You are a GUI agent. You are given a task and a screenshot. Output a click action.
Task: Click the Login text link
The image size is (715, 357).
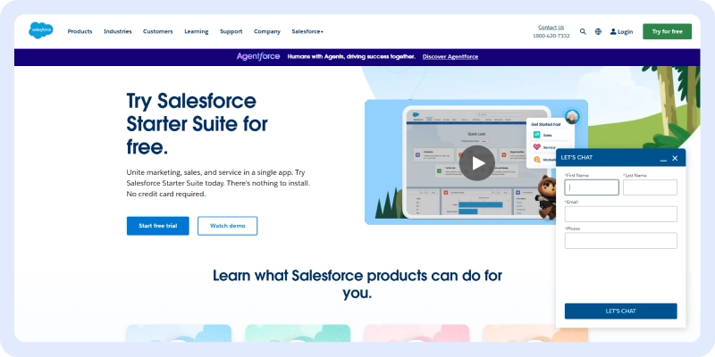click(625, 32)
